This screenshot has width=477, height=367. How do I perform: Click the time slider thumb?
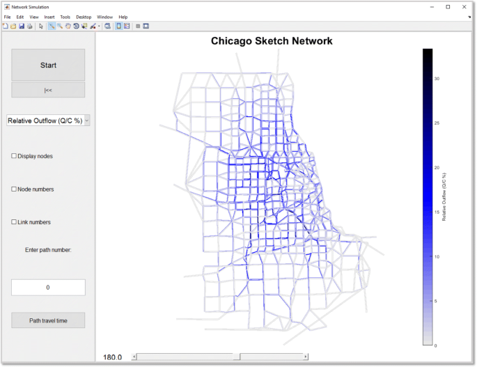click(x=236, y=357)
